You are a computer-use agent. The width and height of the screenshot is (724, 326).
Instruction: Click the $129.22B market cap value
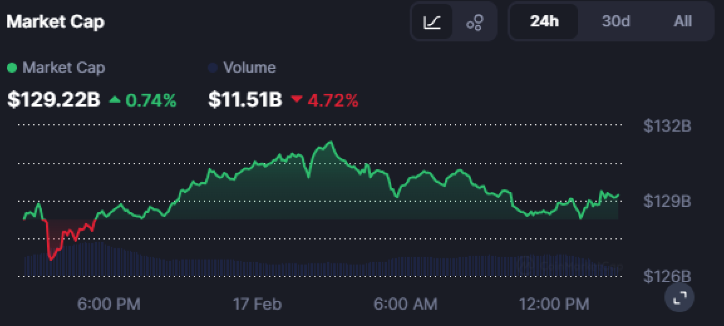tap(54, 99)
